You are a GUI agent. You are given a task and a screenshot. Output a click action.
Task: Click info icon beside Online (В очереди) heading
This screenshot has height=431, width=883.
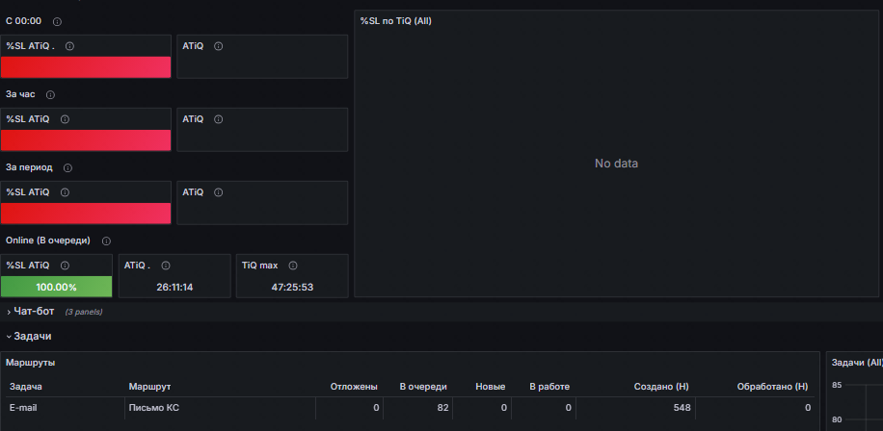(x=106, y=241)
